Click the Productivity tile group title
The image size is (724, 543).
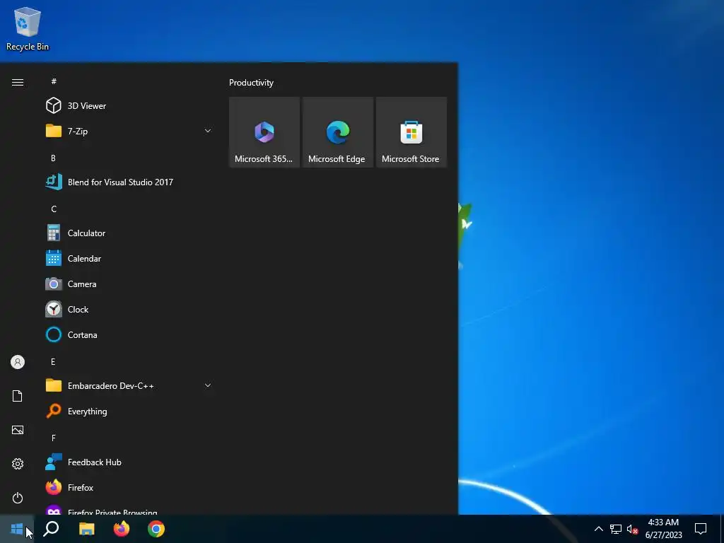[x=251, y=83]
